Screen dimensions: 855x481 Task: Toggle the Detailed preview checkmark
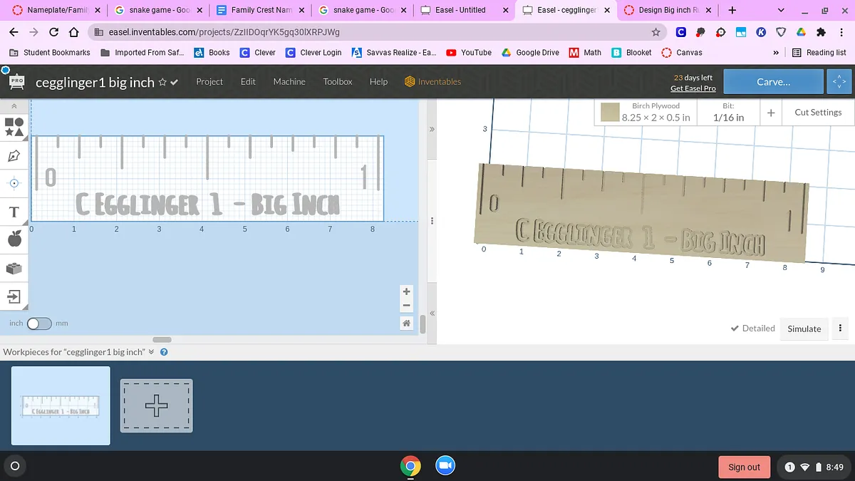752,329
